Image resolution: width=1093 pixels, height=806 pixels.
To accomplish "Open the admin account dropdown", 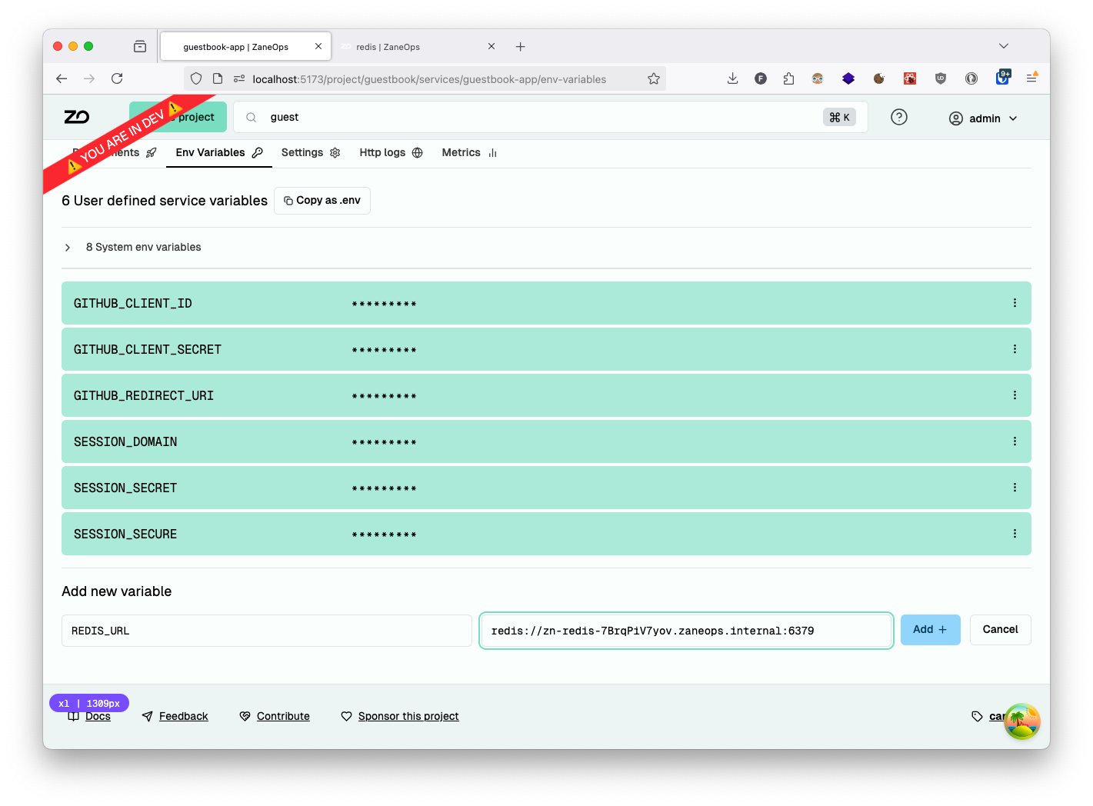I will point(983,118).
